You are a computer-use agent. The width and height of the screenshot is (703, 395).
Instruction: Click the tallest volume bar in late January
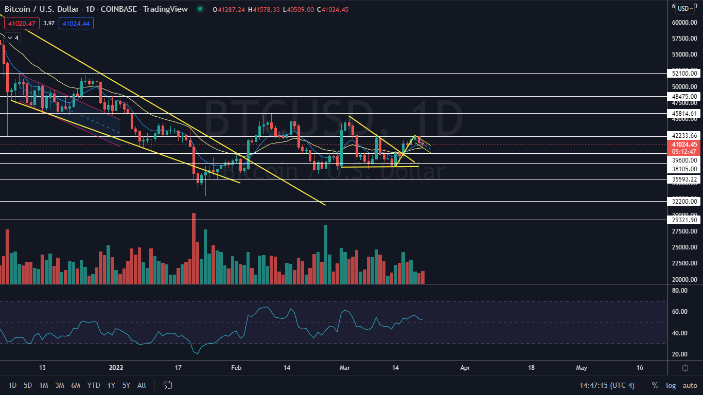point(194,248)
